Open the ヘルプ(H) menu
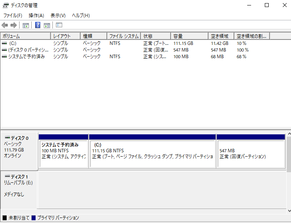 [81, 16]
